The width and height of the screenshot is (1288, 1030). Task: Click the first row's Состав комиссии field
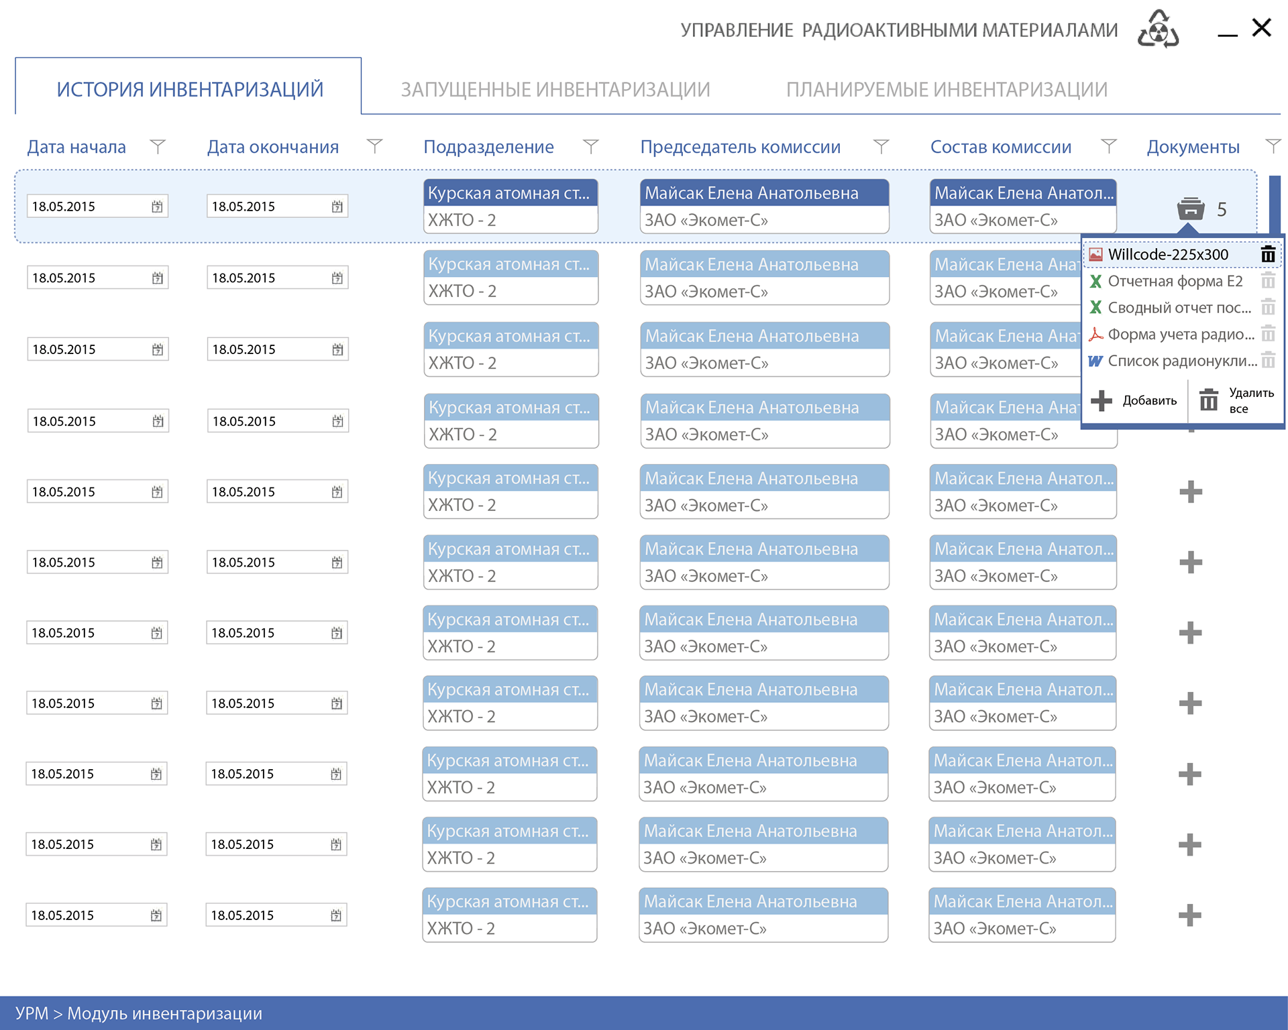point(1023,206)
